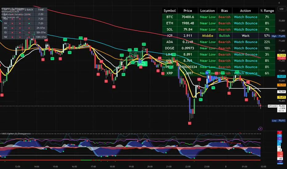Click the 1W timeframe row label
Viewport: 287px width, 169px height.
(5, 37)
